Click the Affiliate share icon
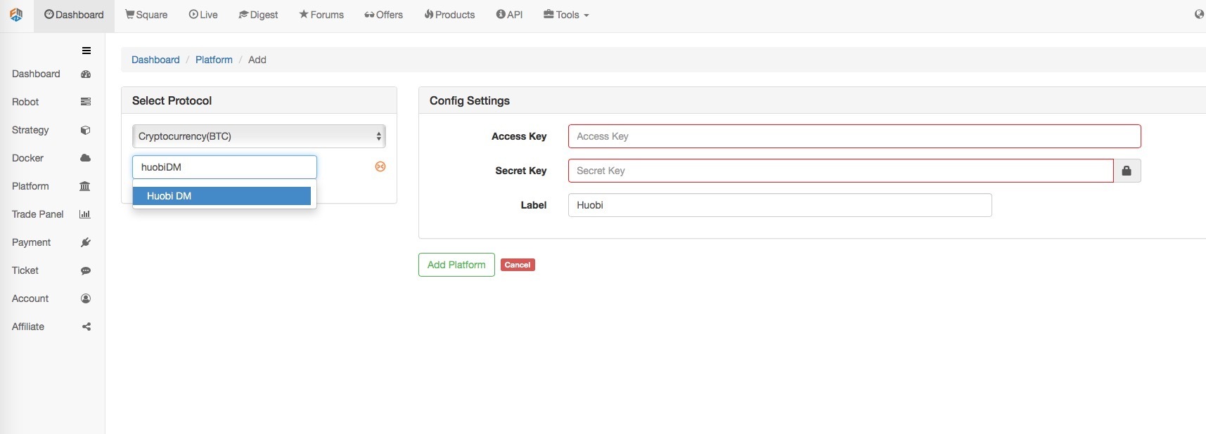 point(86,327)
